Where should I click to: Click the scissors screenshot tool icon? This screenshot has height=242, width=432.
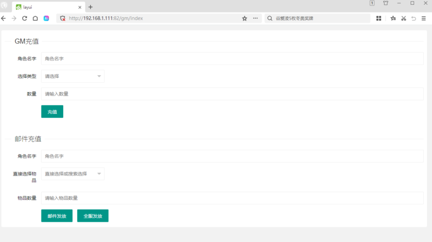click(403, 18)
